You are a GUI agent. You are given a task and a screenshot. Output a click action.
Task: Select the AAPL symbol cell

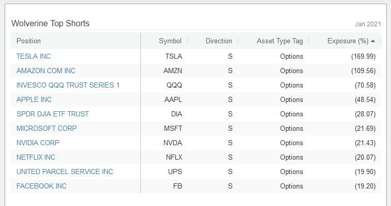pyautogui.click(x=173, y=99)
